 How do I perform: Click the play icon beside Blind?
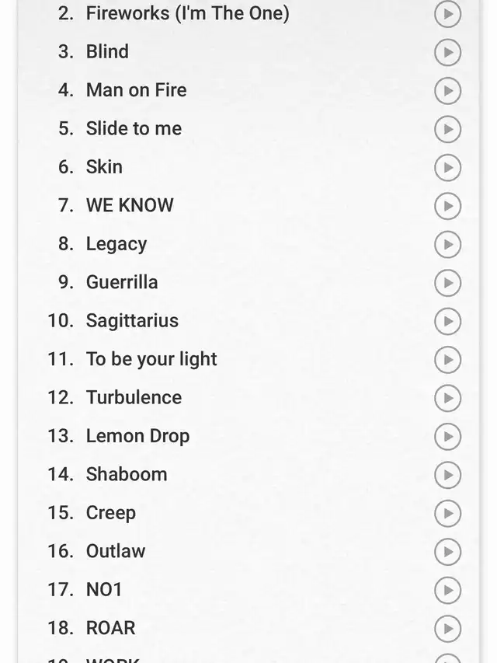click(x=447, y=52)
